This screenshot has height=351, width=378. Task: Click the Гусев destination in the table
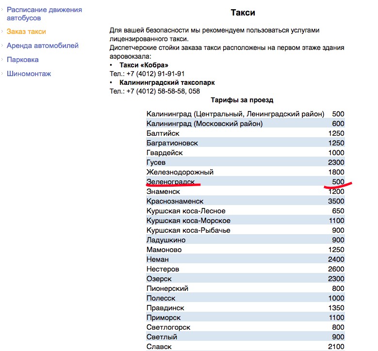(x=156, y=162)
